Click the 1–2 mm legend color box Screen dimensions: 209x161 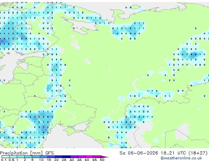coord(21,157)
